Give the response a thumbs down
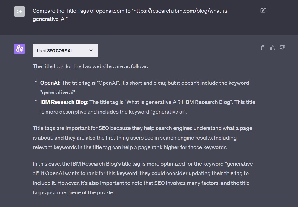The width and height of the screenshot is (298, 207). (282, 48)
